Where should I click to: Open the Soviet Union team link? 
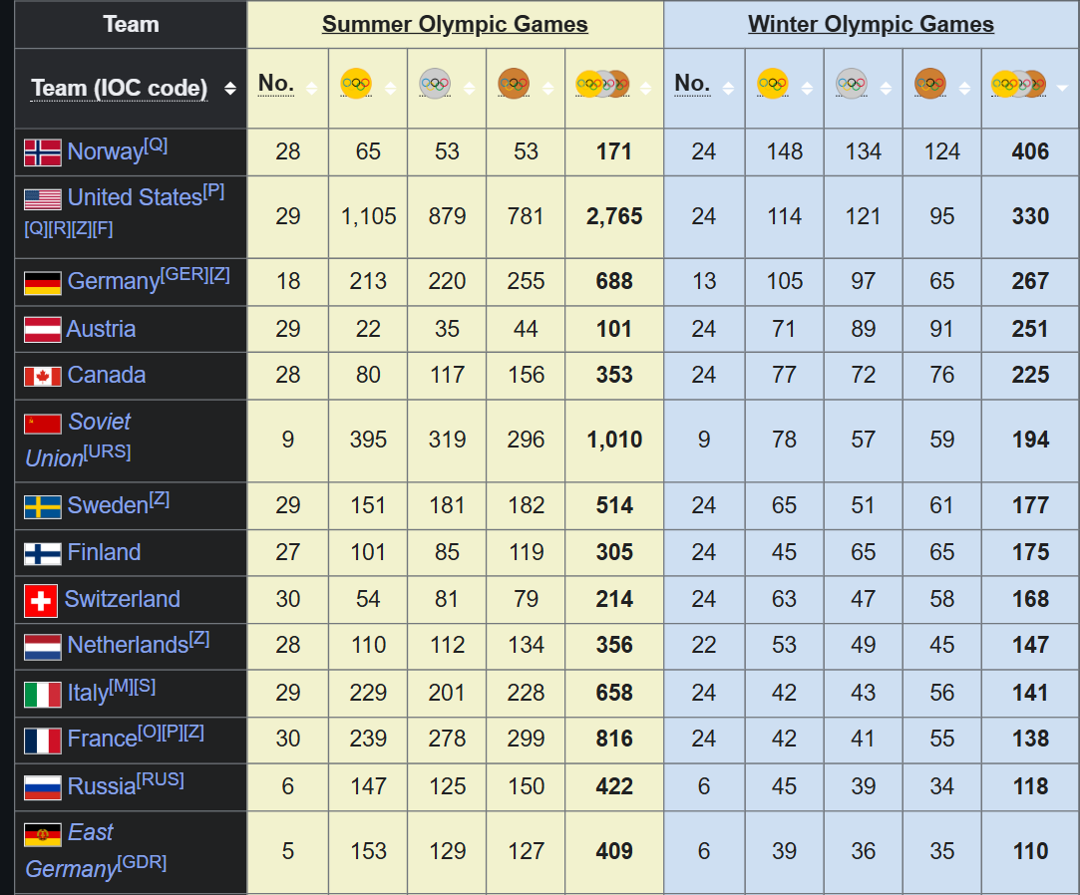pos(78,440)
